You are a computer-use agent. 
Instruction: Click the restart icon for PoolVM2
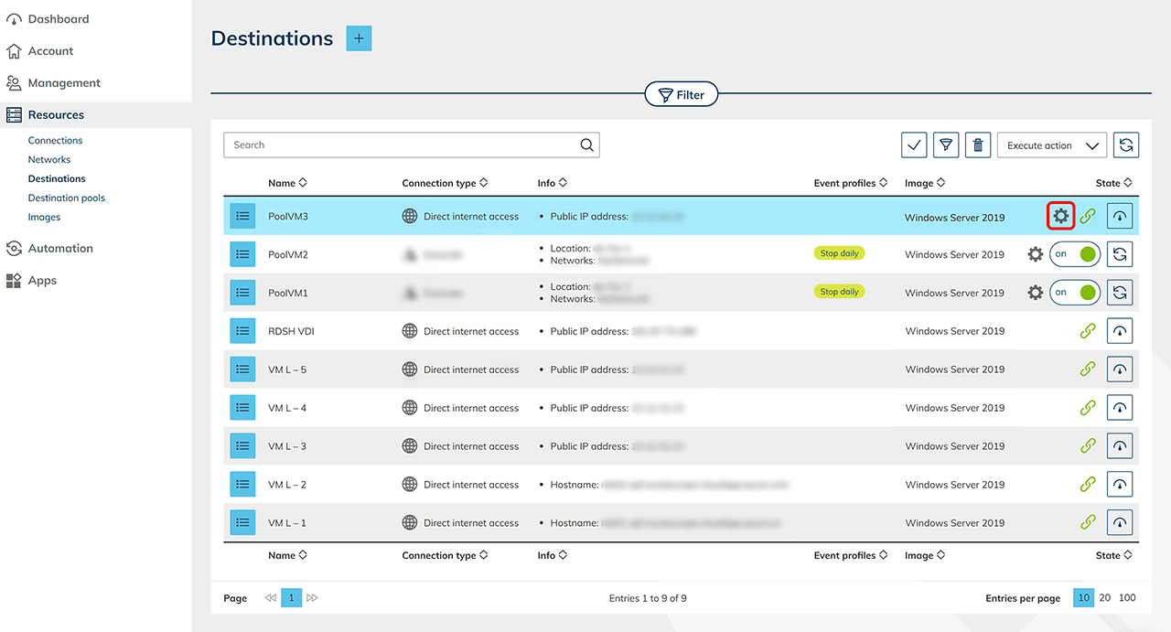1120,254
